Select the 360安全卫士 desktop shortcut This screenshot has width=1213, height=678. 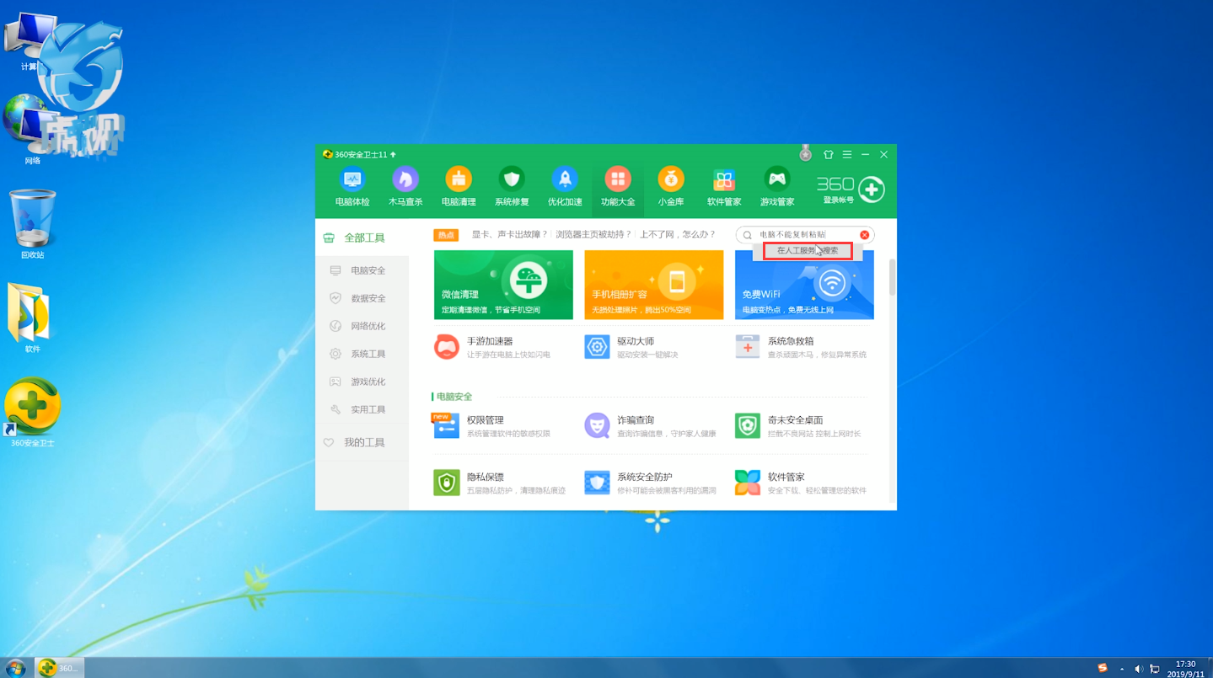[32, 413]
